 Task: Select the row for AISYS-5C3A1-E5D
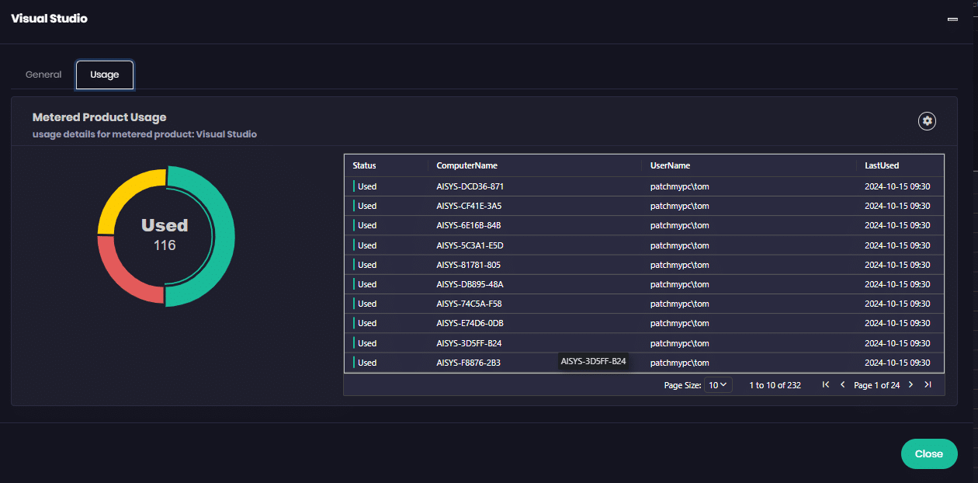pyautogui.click(x=470, y=245)
